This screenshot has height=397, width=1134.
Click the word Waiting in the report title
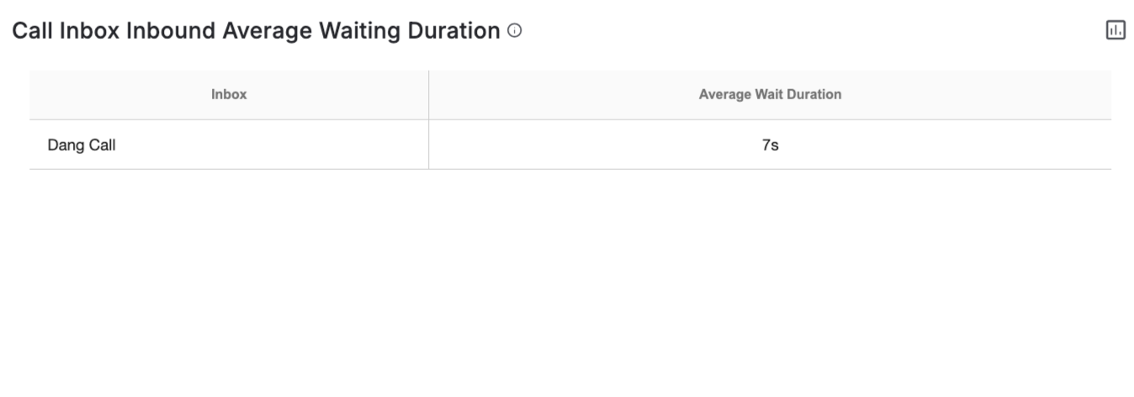pos(360,31)
